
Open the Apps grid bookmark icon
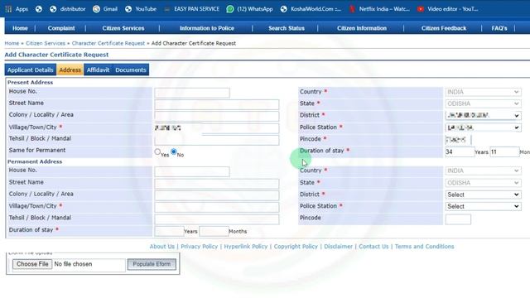[8, 9]
